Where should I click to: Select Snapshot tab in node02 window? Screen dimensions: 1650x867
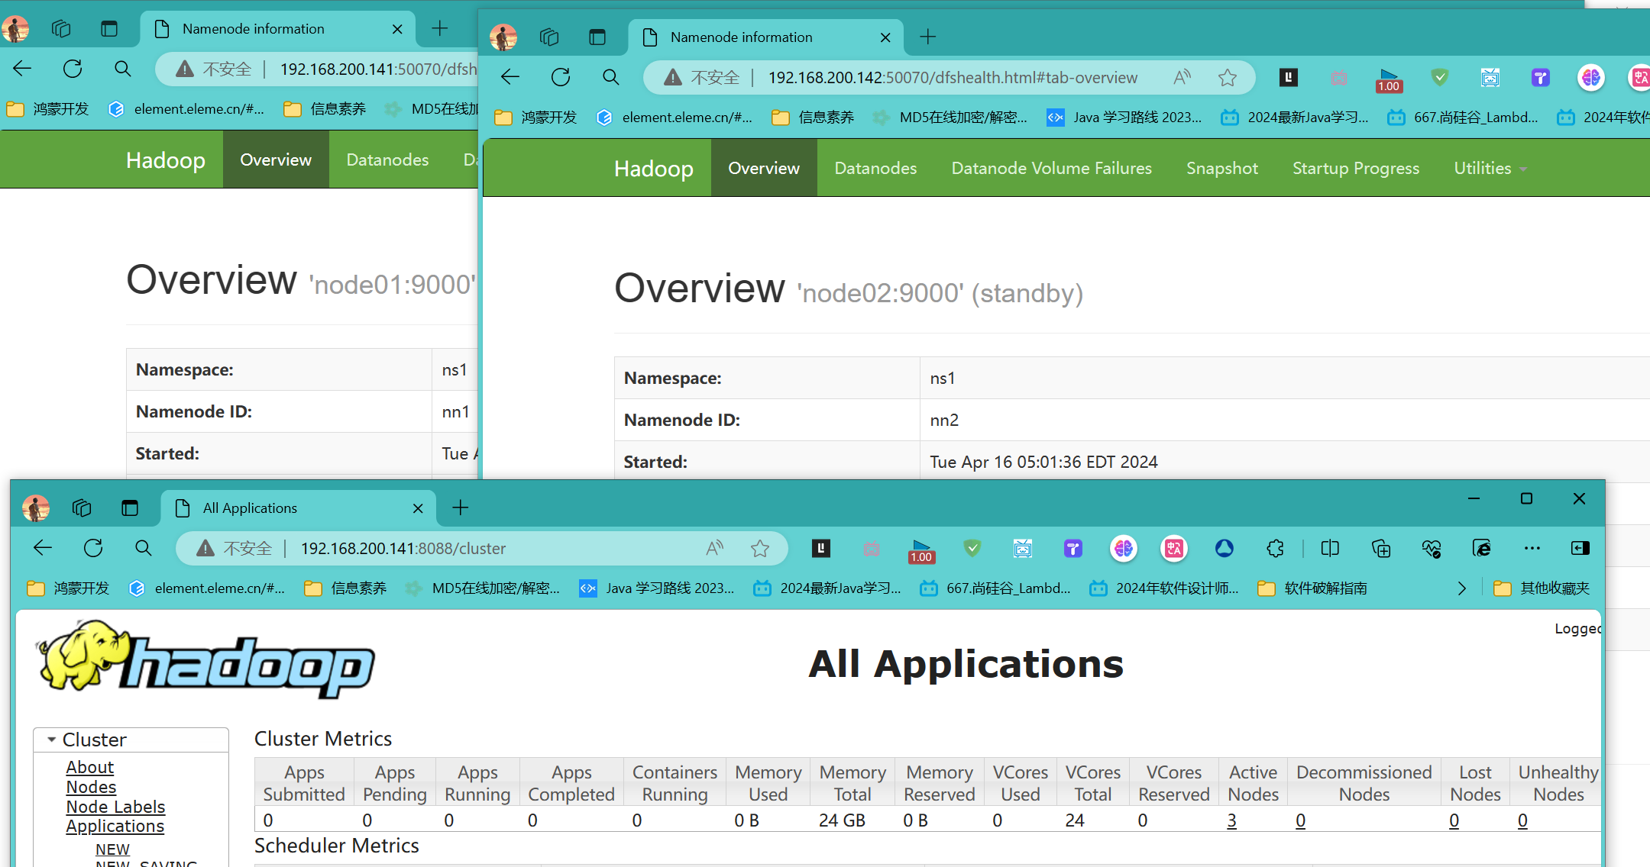point(1221,168)
